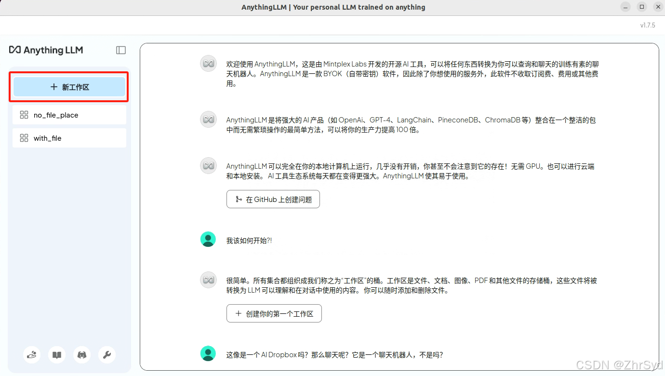Open the with_file workspace
Image resolution: width=665 pixels, height=376 pixels.
(69, 138)
